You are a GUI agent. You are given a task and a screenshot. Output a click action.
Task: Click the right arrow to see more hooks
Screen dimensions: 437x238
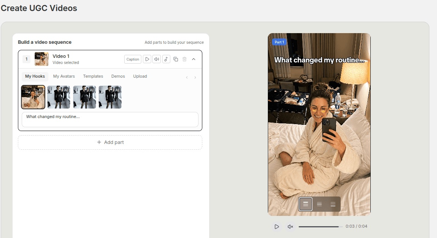click(195, 77)
